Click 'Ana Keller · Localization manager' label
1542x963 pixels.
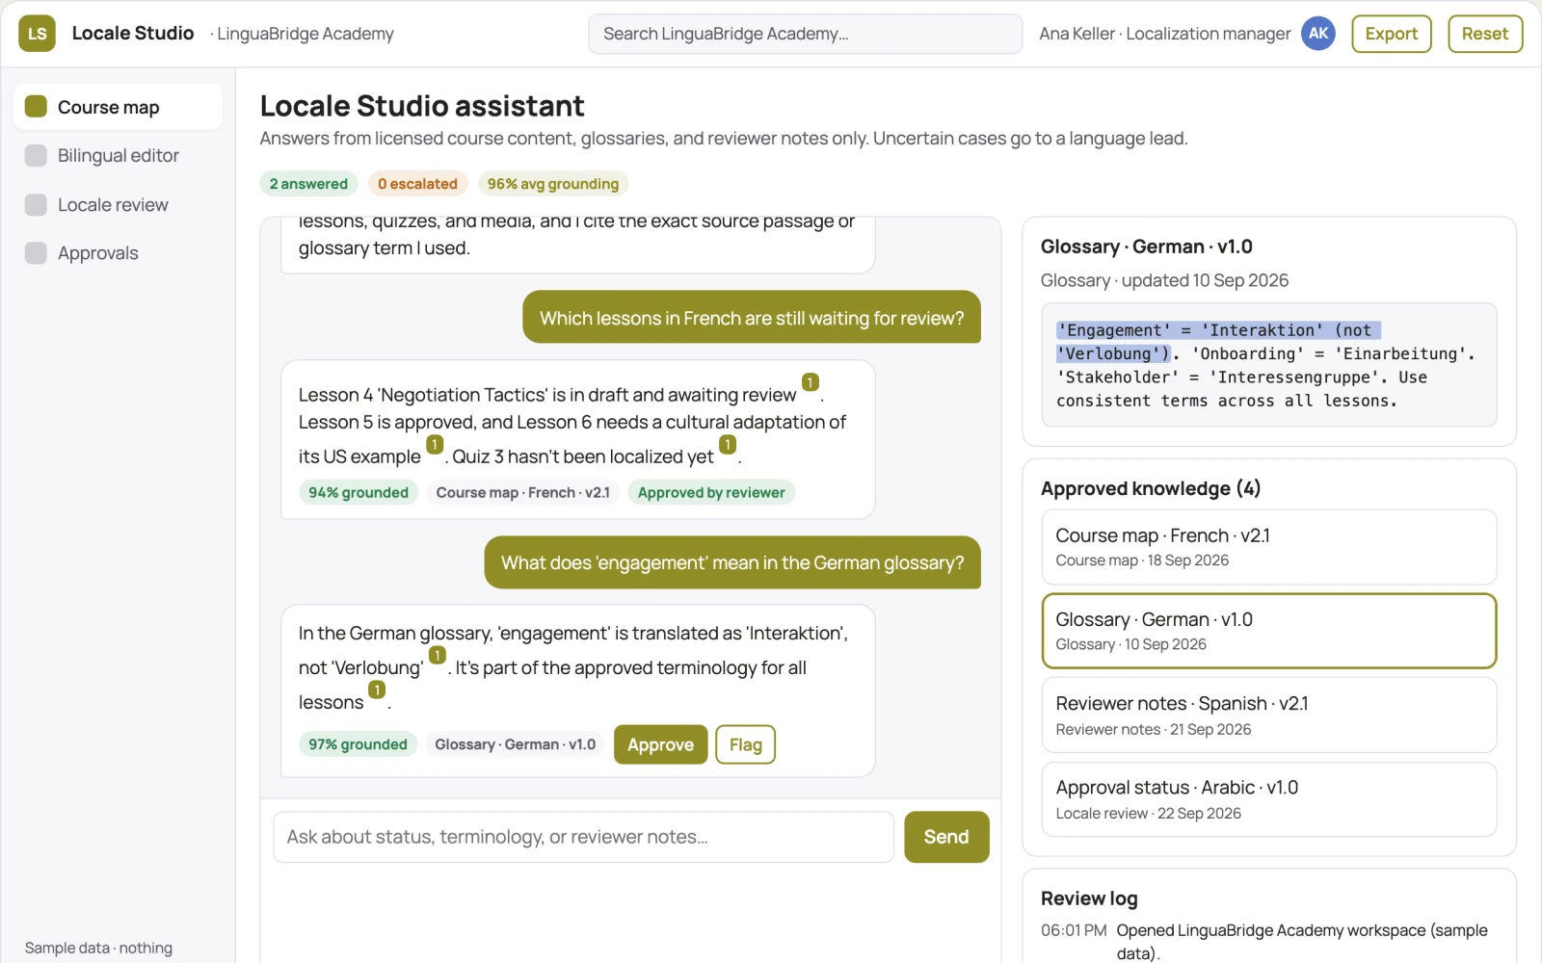coord(1164,34)
